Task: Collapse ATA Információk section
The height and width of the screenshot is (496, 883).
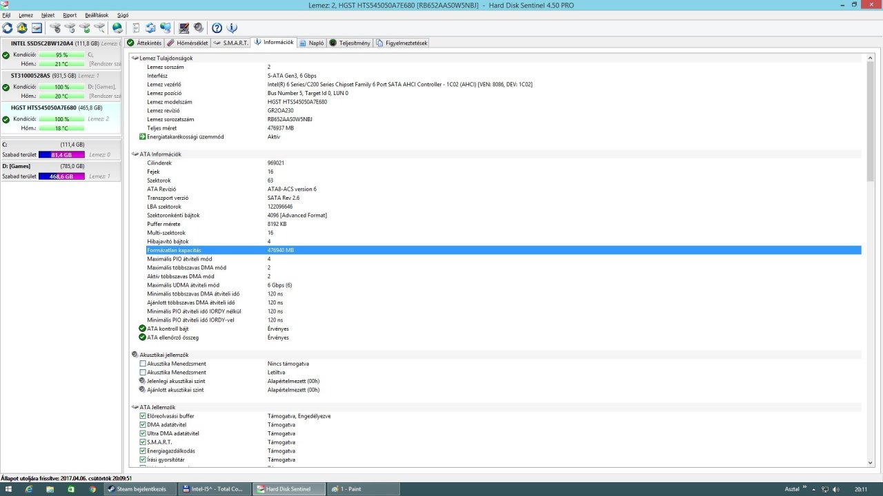Action: point(135,154)
